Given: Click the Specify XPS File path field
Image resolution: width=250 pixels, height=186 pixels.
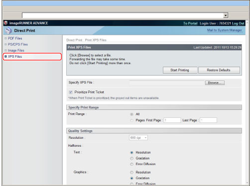Looking at the screenshot, I should point(167,83).
